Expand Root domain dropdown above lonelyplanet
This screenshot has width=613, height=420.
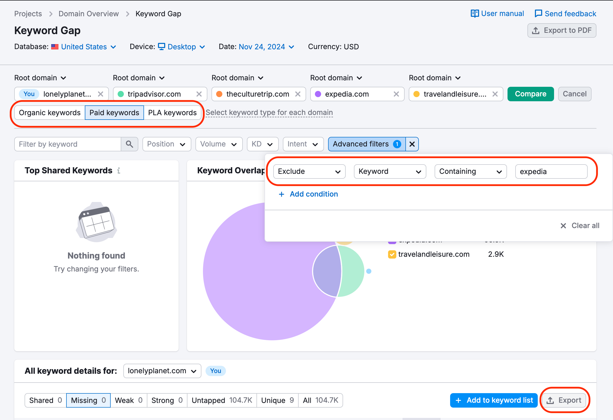coord(40,78)
